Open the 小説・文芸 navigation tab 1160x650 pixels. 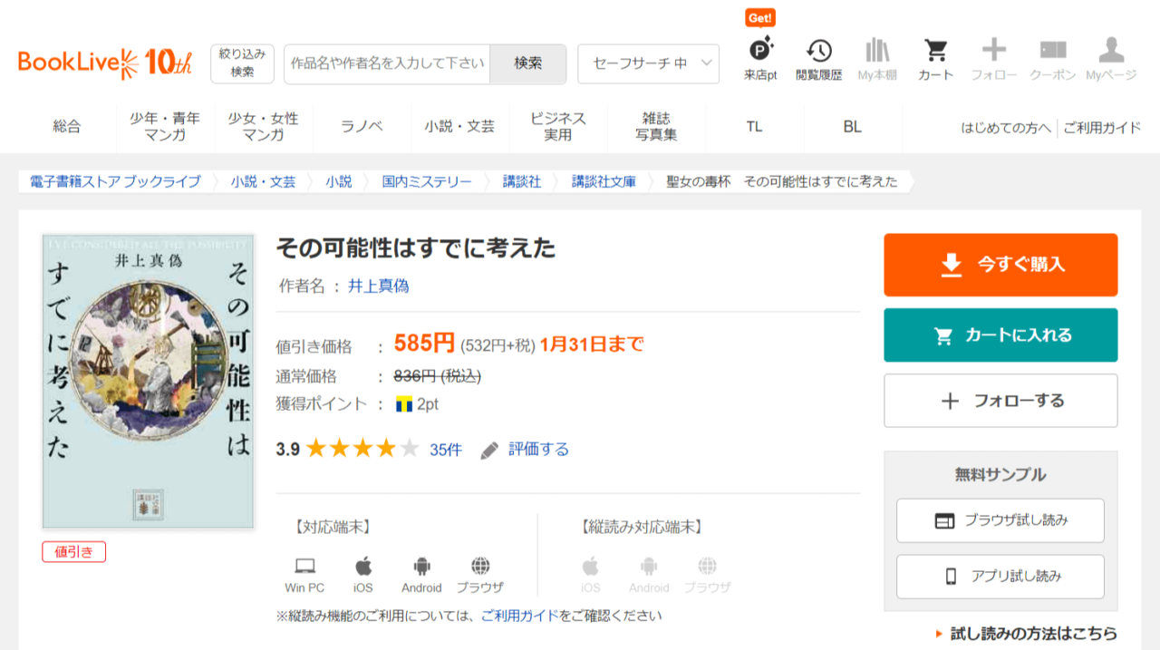coord(459,127)
